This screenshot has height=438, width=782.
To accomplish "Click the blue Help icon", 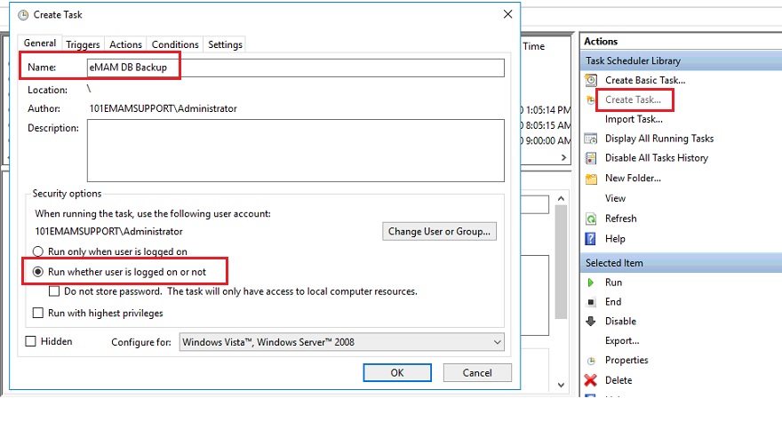I will 591,239.
